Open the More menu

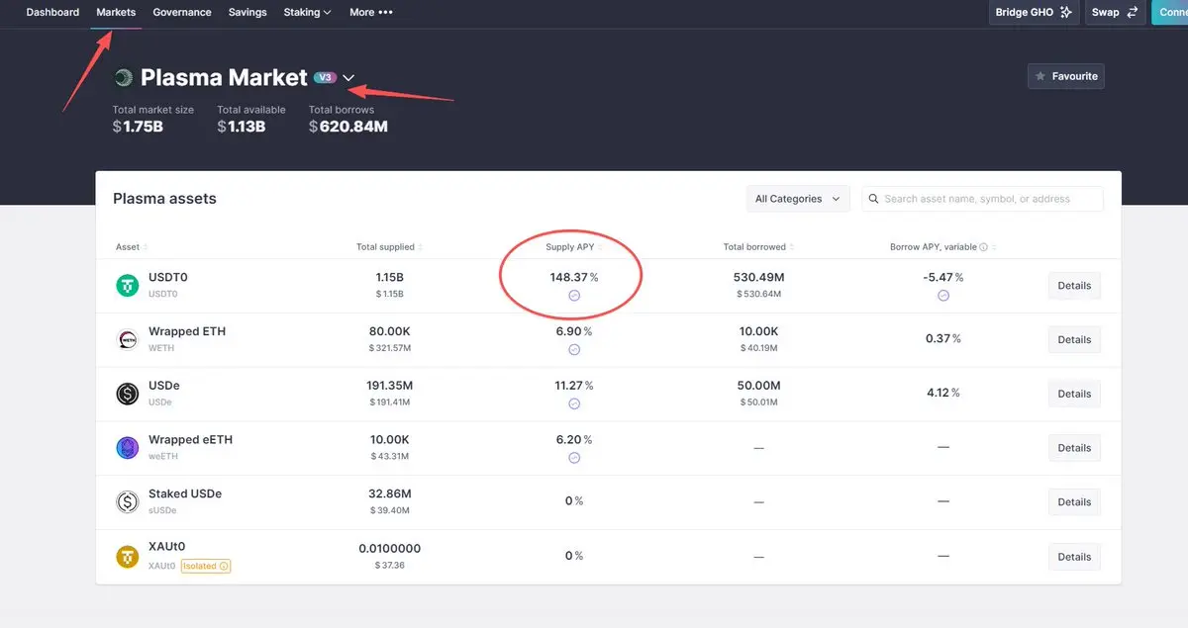tap(371, 12)
